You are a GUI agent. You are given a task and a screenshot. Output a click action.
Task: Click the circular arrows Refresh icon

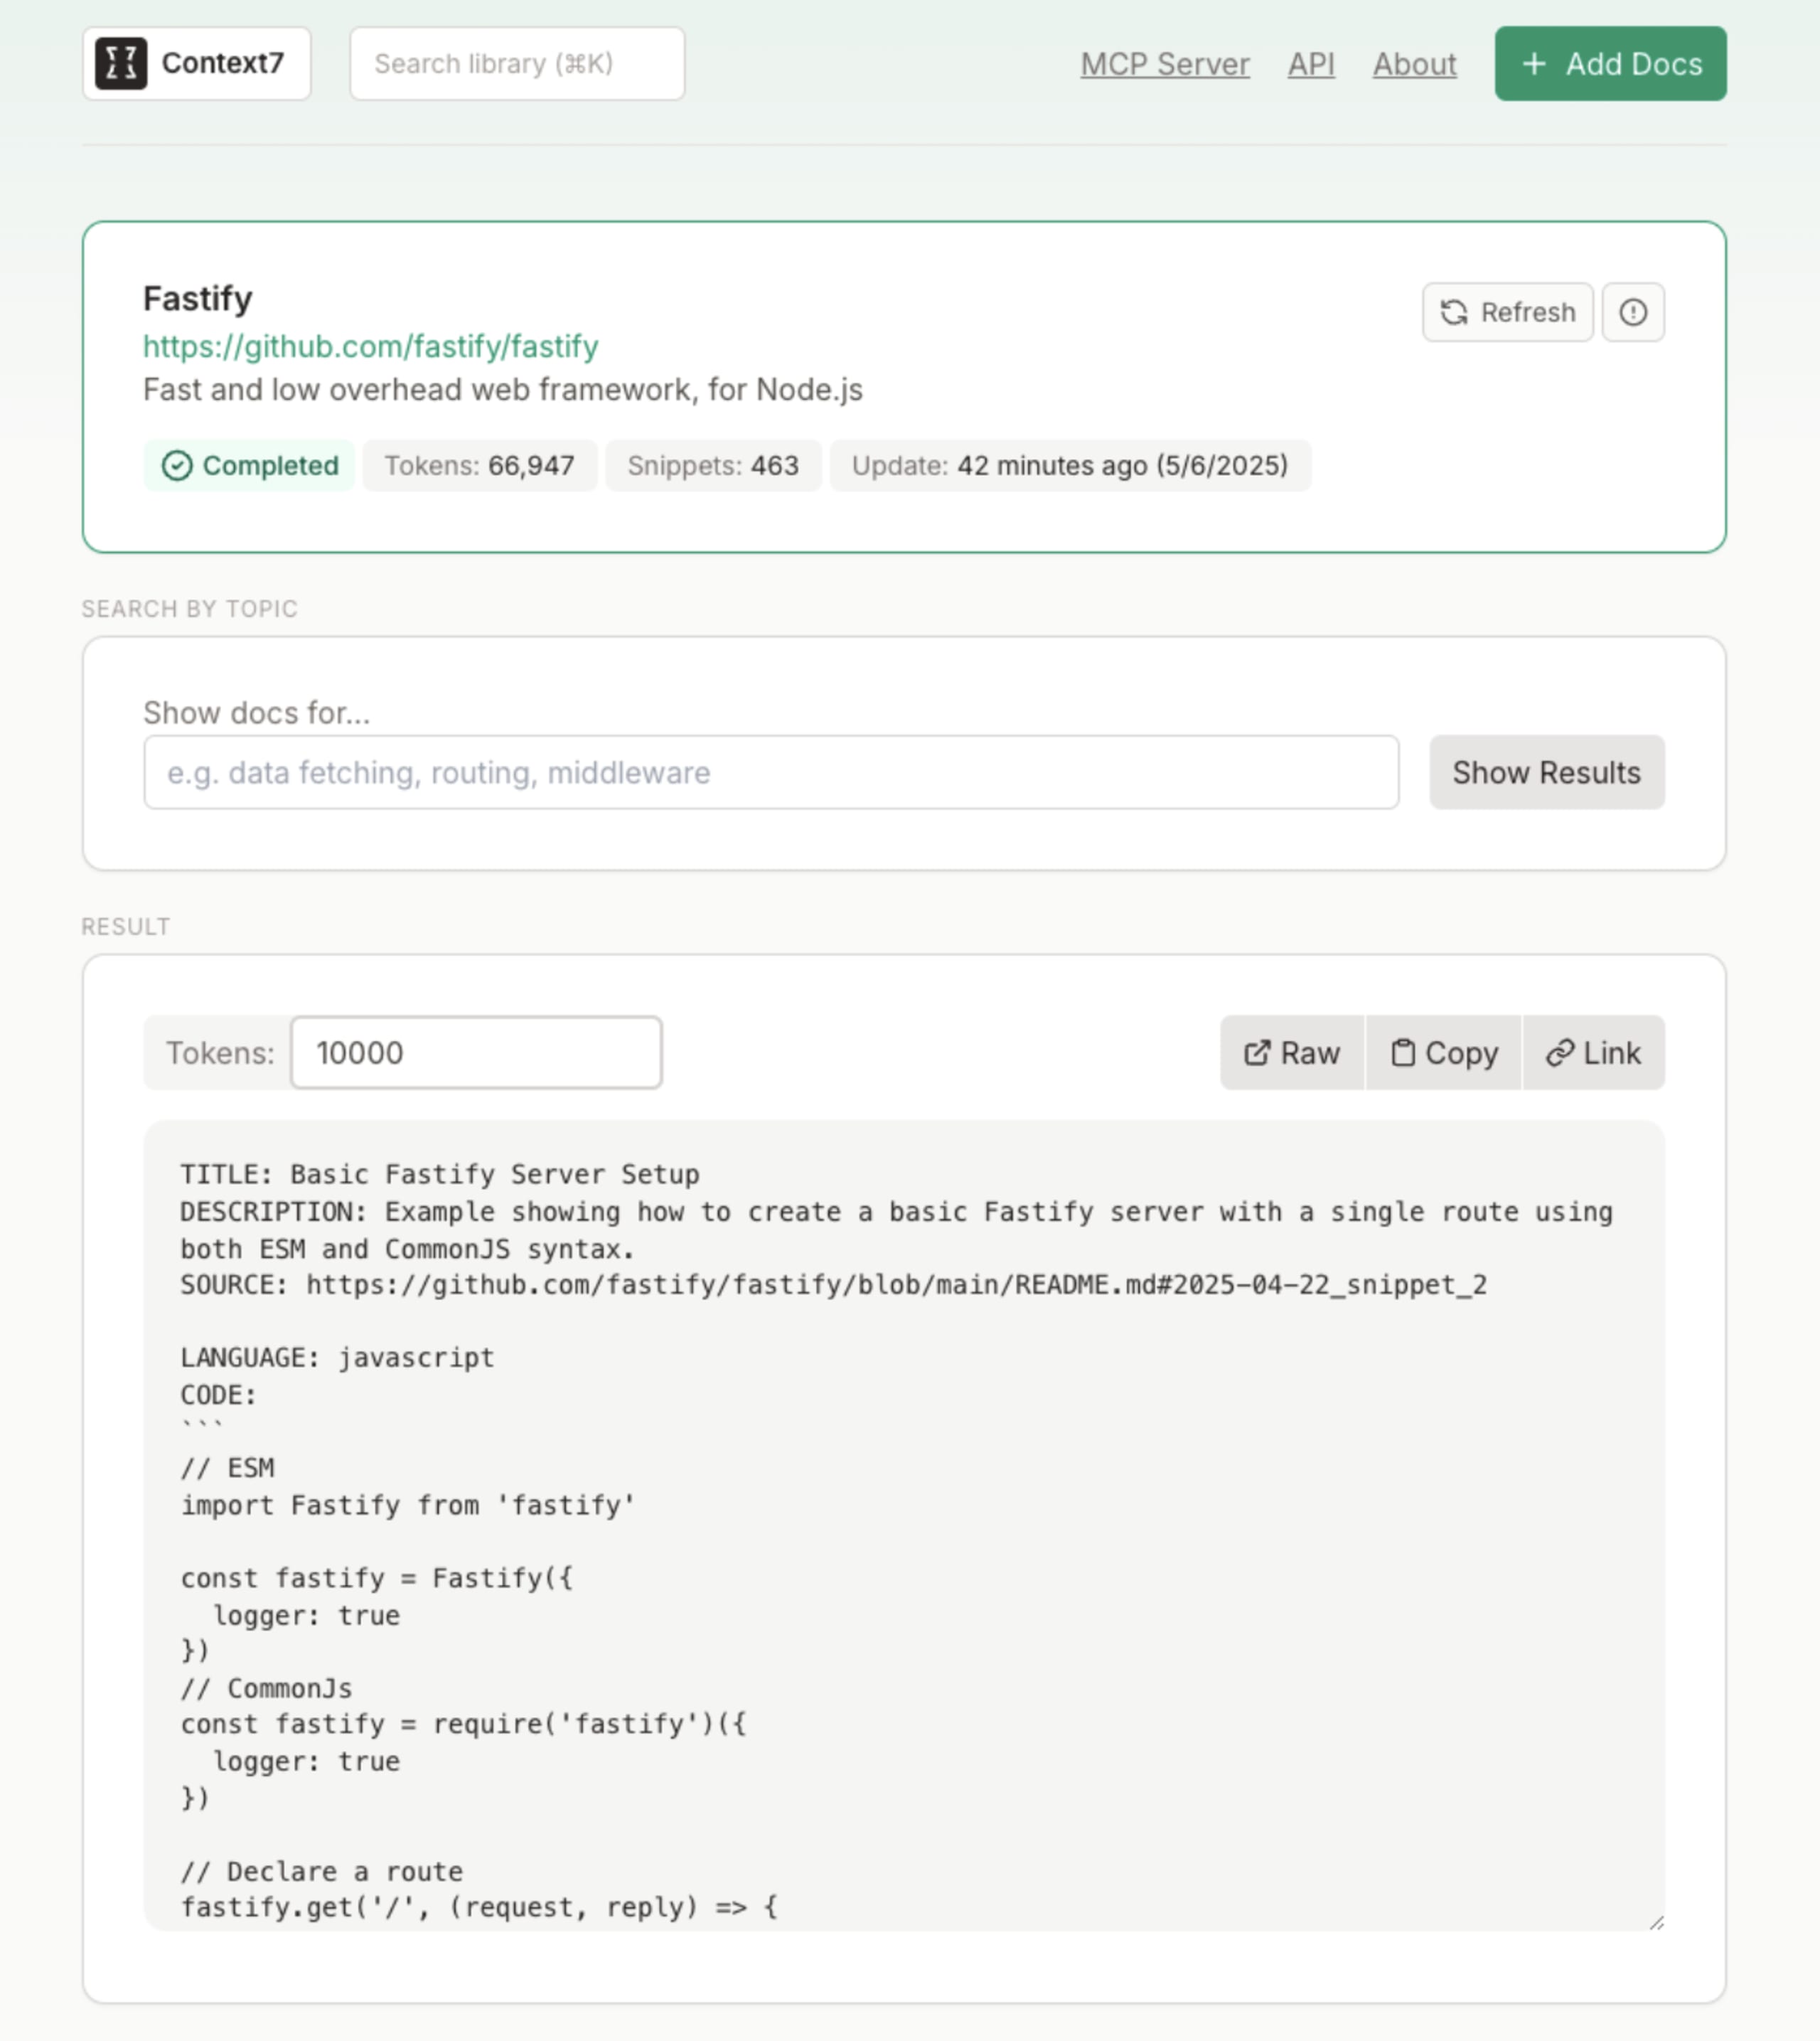click(x=1454, y=312)
